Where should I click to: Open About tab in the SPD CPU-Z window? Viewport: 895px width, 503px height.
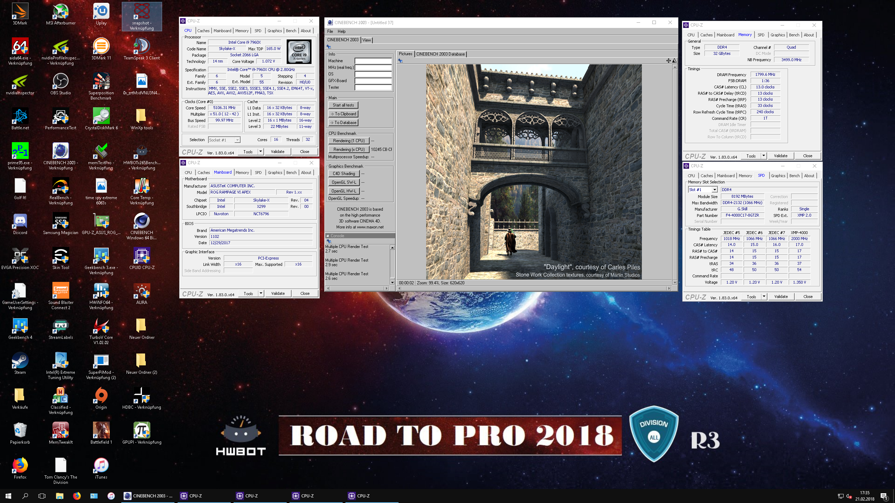point(809,176)
